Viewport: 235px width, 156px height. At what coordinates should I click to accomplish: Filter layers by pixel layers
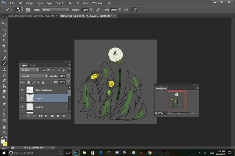pos(43,70)
